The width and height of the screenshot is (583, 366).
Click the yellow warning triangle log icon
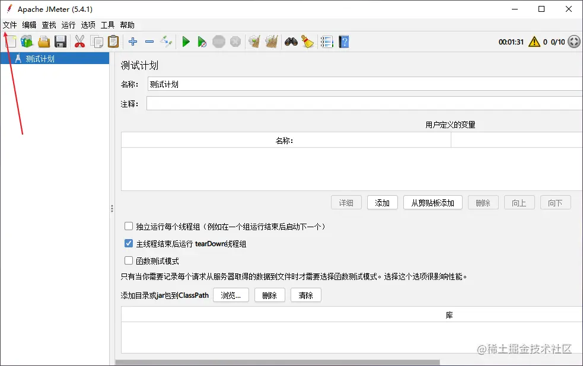[x=534, y=42]
